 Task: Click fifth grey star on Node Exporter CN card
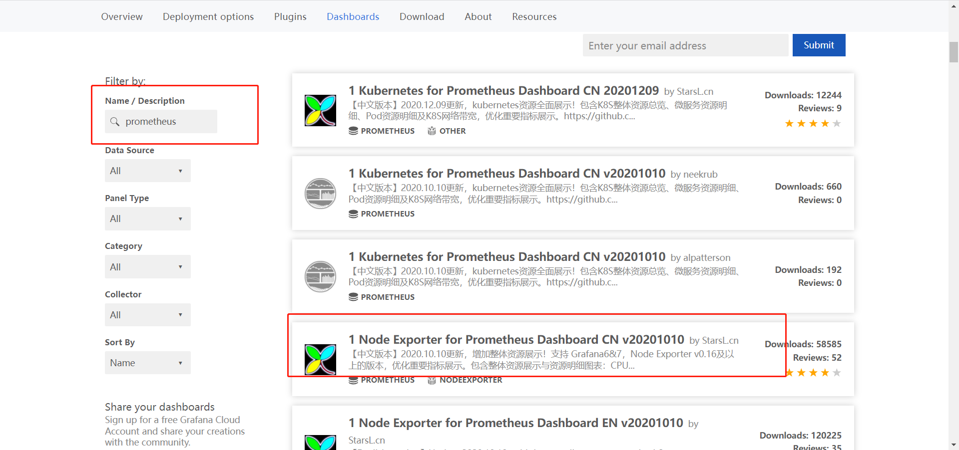tap(837, 373)
